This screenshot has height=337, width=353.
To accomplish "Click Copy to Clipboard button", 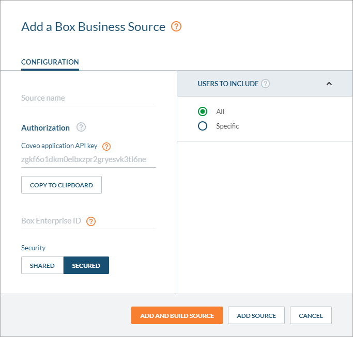I will point(62,185).
